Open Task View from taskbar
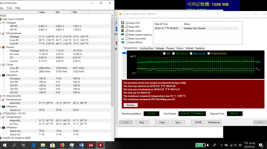 pyautogui.click(x=23, y=145)
